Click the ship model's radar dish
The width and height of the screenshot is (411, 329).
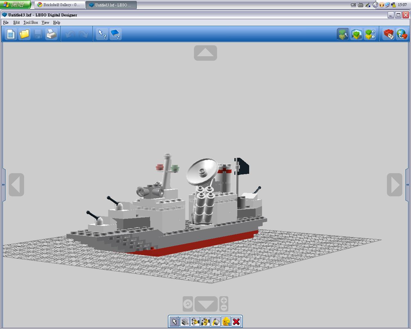(x=202, y=171)
